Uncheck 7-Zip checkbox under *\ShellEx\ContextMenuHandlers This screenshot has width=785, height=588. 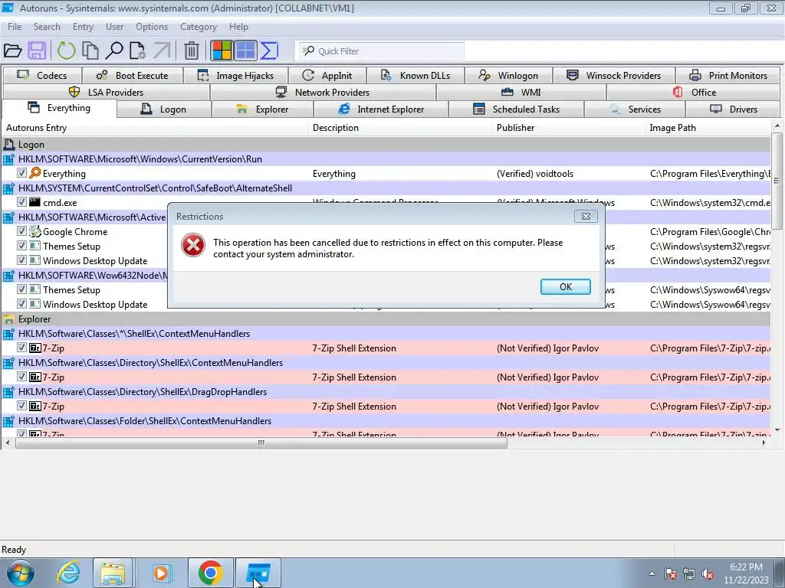(x=21, y=347)
